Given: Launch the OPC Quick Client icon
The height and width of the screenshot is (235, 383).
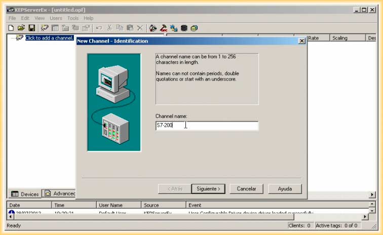Looking at the screenshot, I should click(x=164, y=28).
